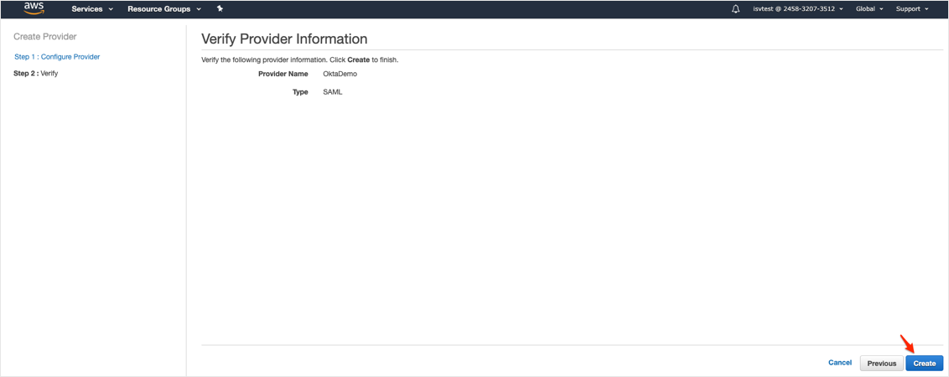This screenshot has width=949, height=377.
Task: Go to Step 1 : Configure Provider
Action: [x=57, y=57]
